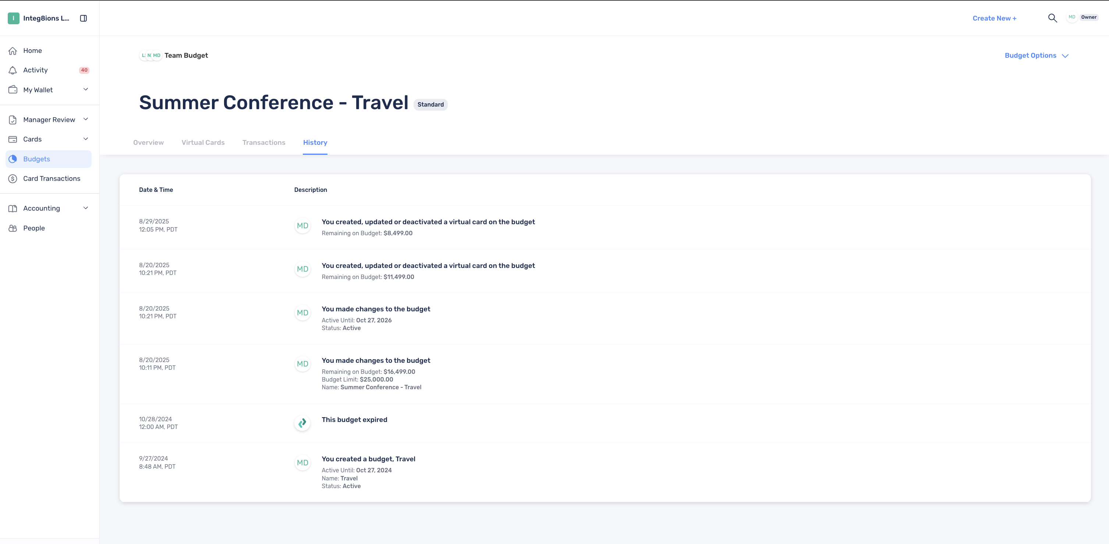Screen dimensions: 1109x544
Task: Click the MD avatar on 8/29/2025 entry
Action: (303, 226)
